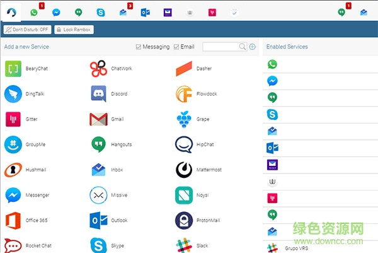The width and height of the screenshot is (378, 253).
Task: Add the Noysi service
Action: [192, 195]
